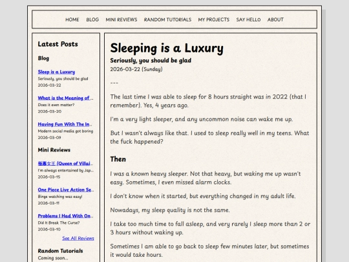Viewport: 349px width, 262px height.
Task: Click the sidebar date '2026-03-10'
Action: point(49,229)
